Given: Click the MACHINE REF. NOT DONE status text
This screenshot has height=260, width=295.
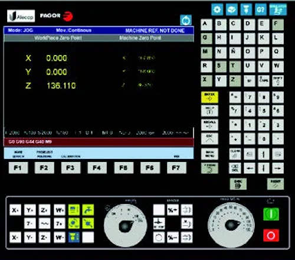Looking at the screenshot, I should click(155, 31).
